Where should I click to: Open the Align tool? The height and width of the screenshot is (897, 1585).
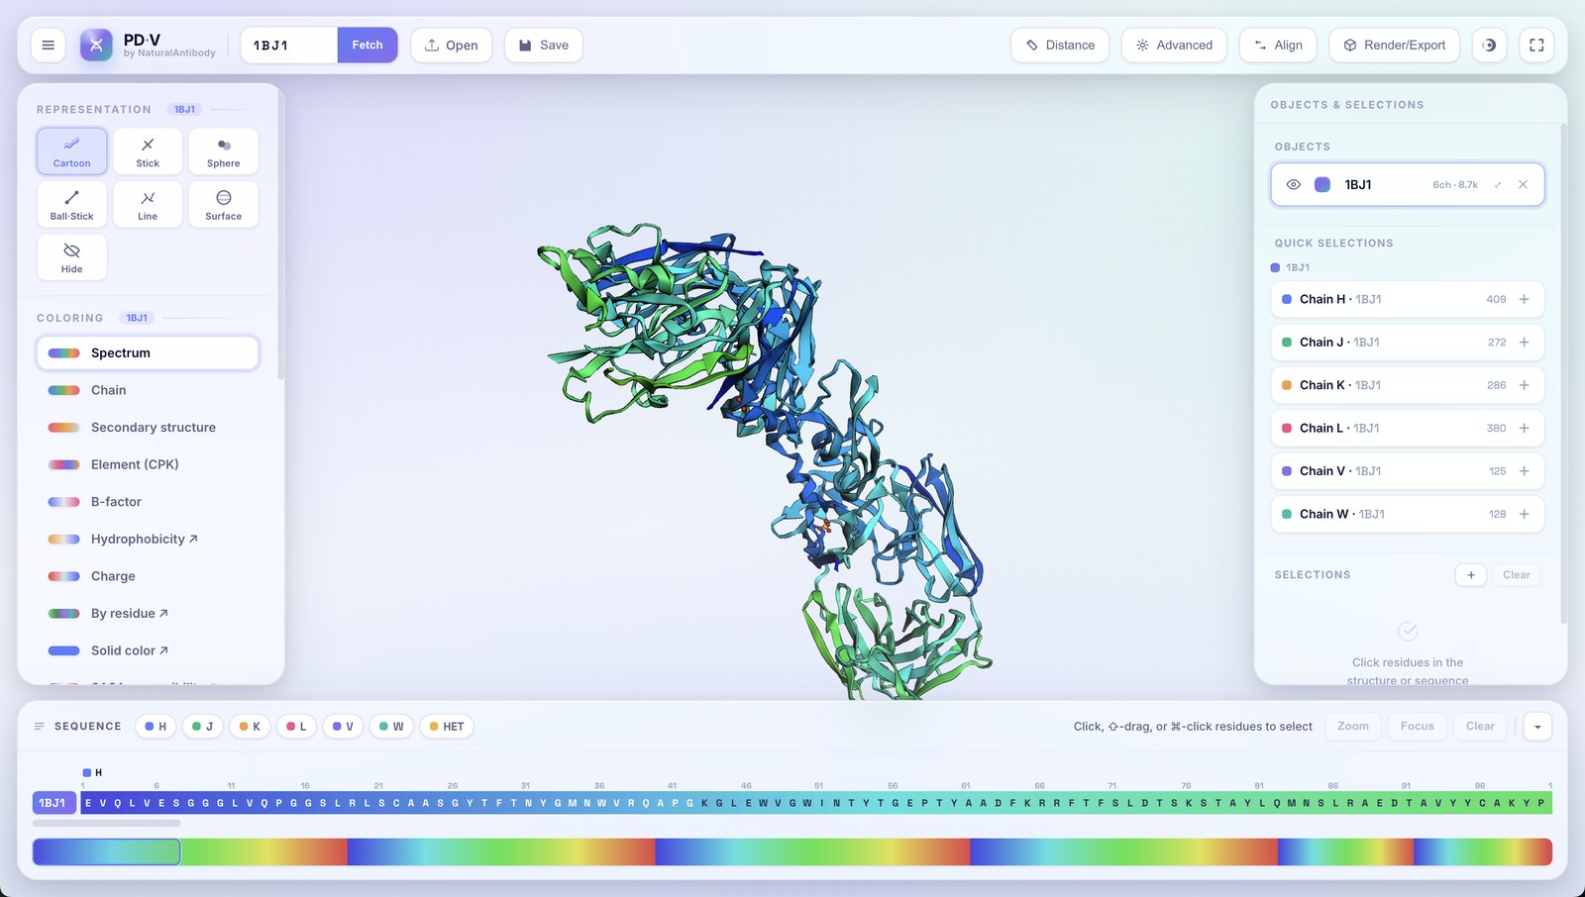[x=1278, y=45]
